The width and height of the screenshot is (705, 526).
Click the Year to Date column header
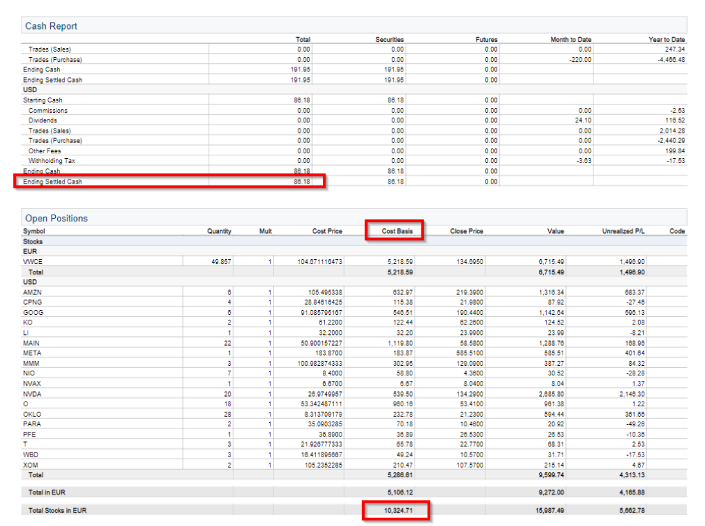(666, 40)
